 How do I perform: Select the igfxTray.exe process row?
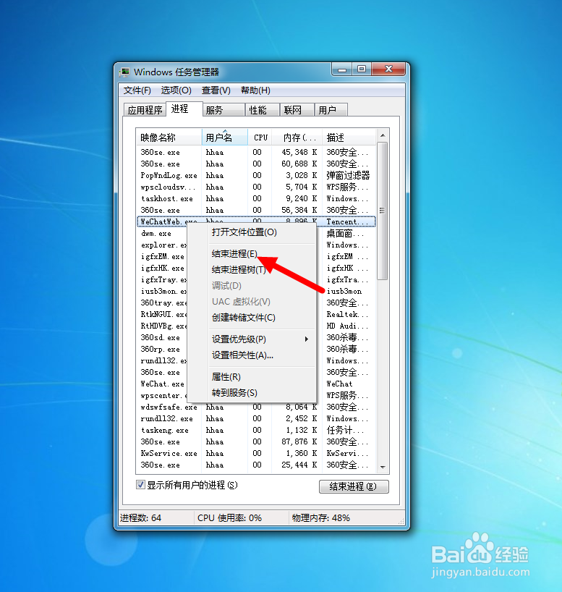(x=256, y=280)
